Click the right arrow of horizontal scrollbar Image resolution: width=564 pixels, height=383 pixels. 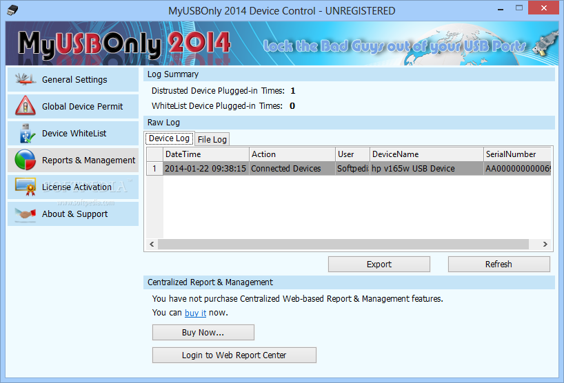point(545,245)
